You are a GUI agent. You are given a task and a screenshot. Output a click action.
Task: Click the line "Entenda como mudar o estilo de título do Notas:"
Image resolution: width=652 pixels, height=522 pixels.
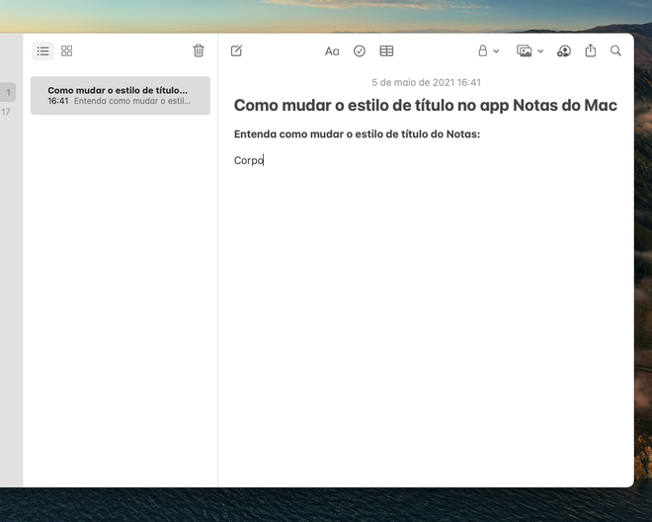[x=357, y=134]
